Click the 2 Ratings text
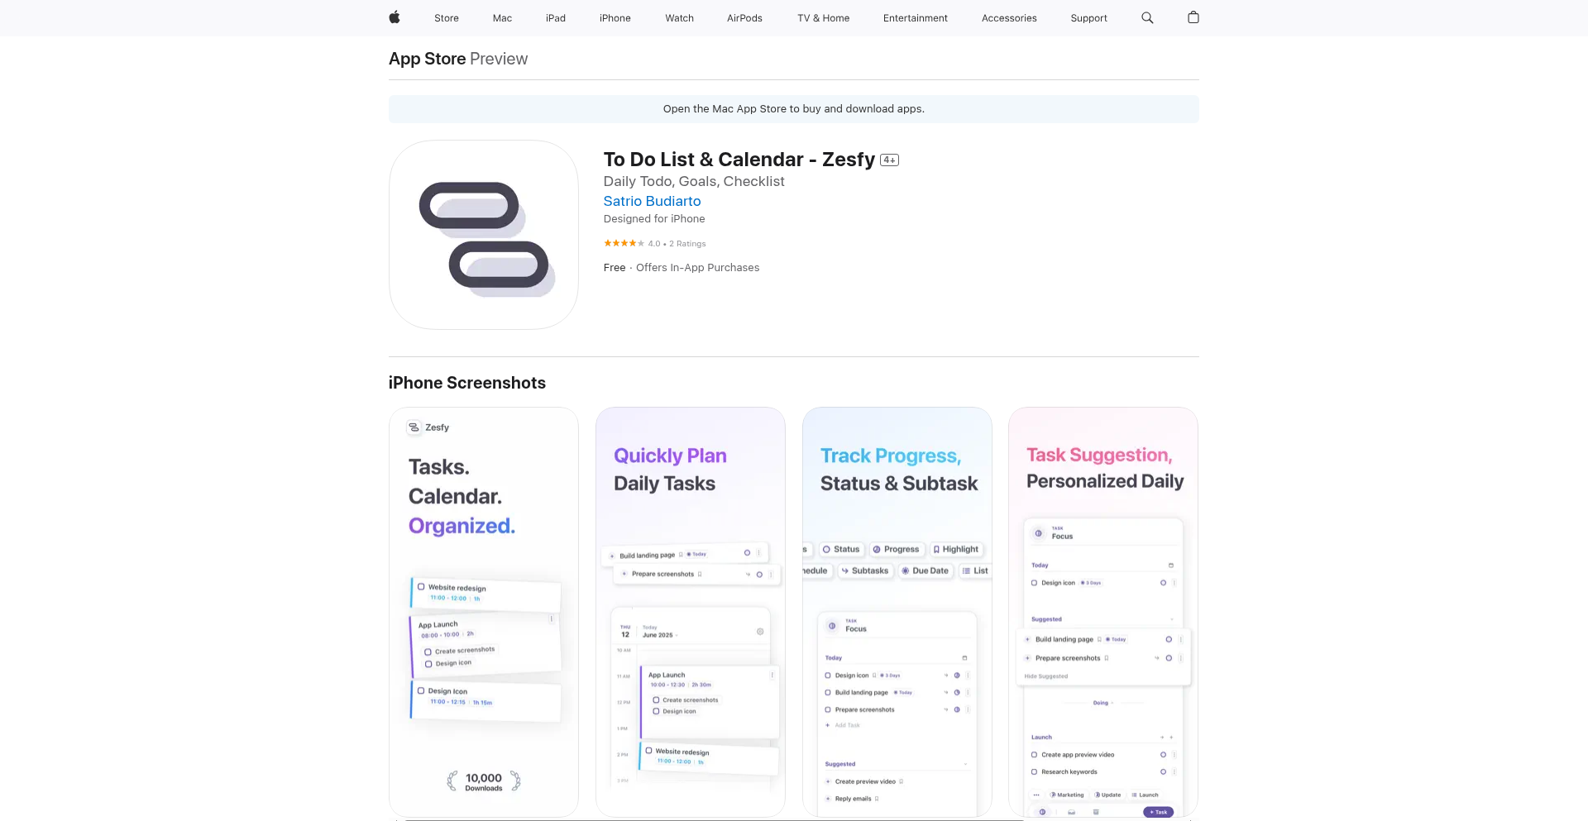 pos(687,244)
